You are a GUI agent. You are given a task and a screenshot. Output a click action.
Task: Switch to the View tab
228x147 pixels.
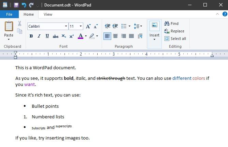tap(48, 14)
